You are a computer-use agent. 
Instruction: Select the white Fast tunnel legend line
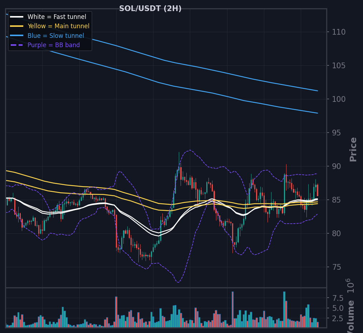[17, 17]
